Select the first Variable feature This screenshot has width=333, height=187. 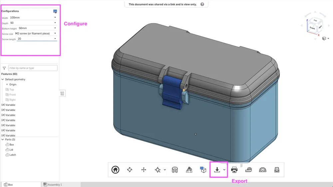(x=8, y=105)
